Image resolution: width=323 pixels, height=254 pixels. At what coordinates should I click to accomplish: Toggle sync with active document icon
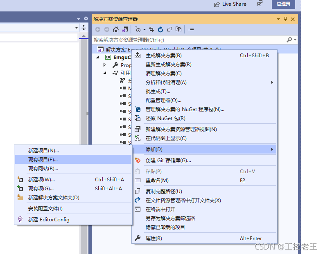(151, 29)
